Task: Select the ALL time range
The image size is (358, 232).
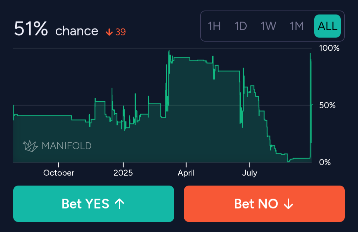Action: point(327,26)
